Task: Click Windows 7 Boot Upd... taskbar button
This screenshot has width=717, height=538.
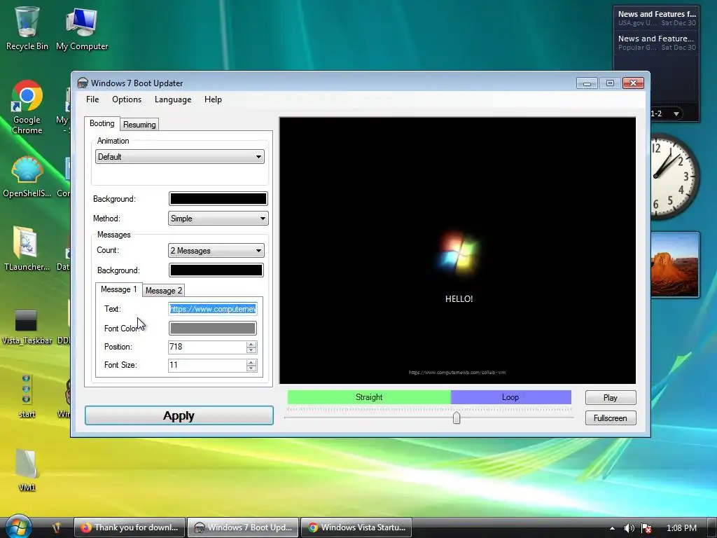Action: [243, 527]
